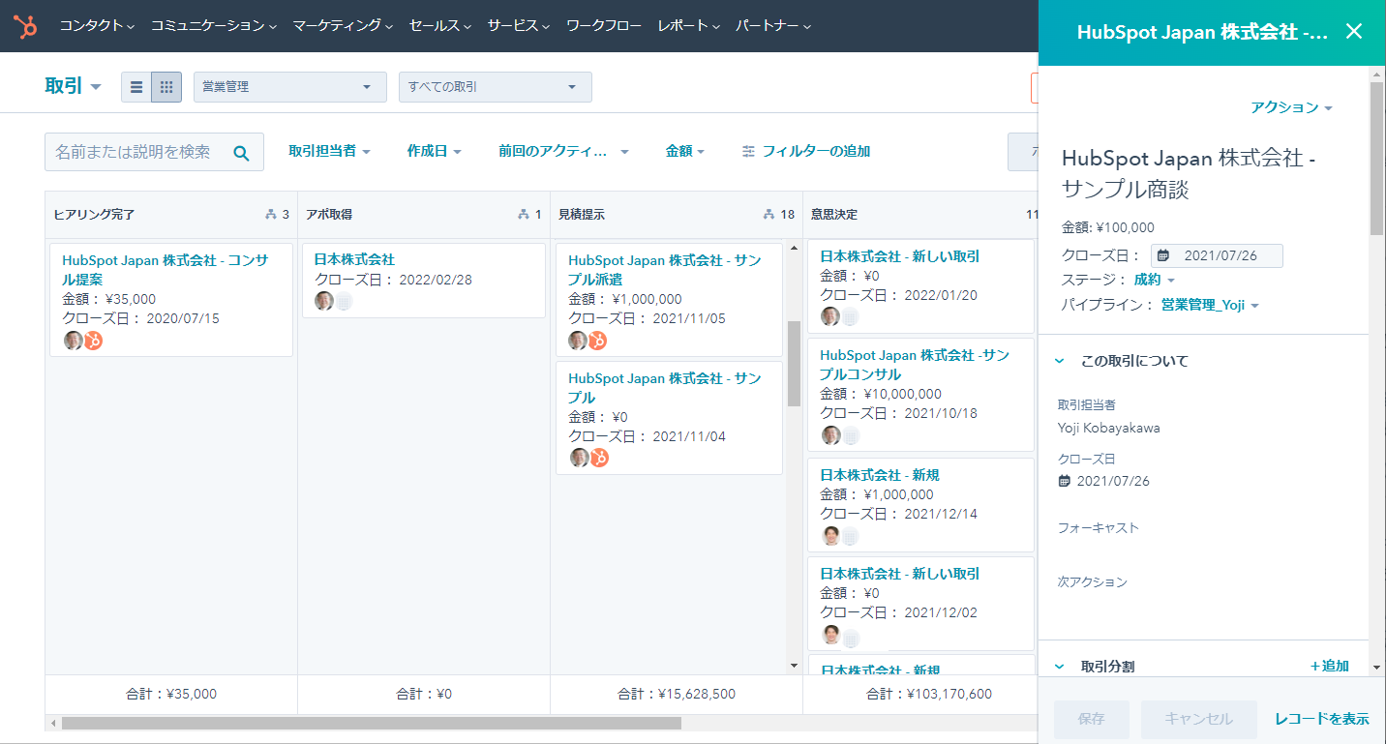Click the 合計：¥15,628,500 total
This screenshot has height=744, width=1386.
click(677, 694)
